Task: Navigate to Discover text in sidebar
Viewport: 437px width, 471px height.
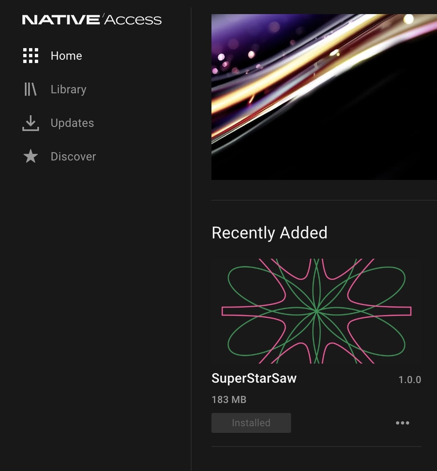Action: click(x=73, y=156)
